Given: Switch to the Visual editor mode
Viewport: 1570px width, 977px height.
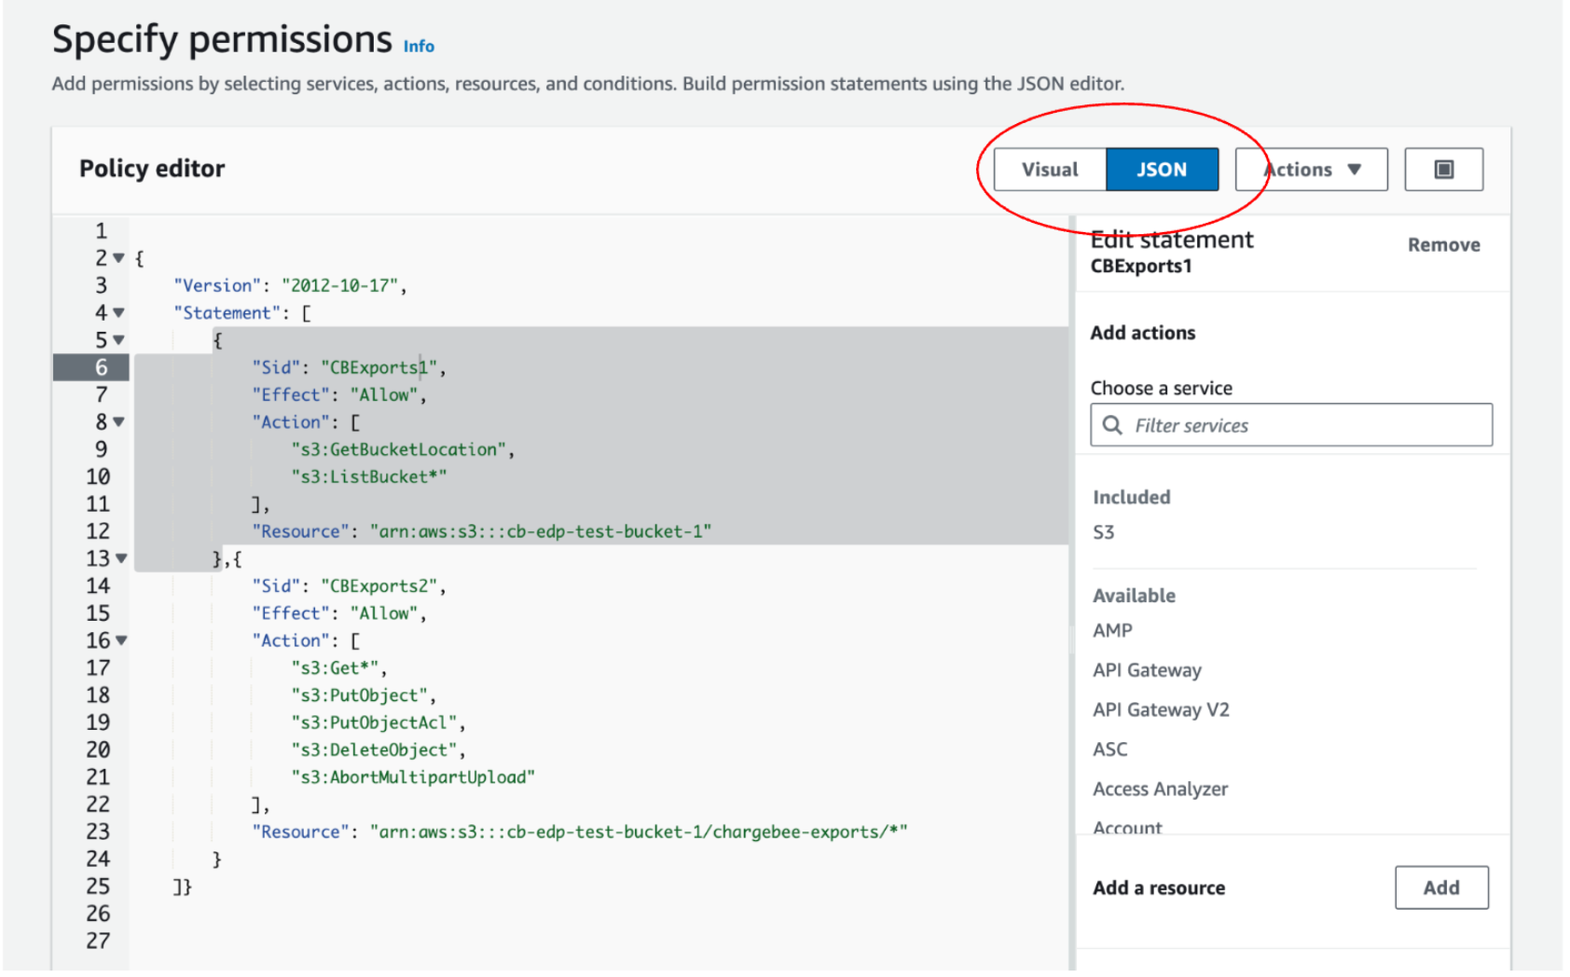Looking at the screenshot, I should (1049, 170).
